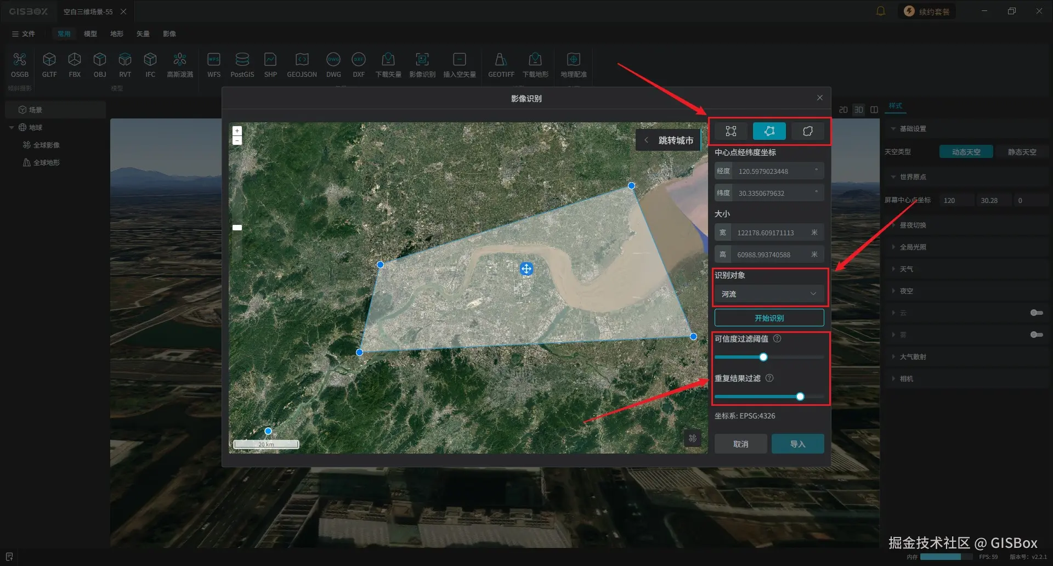Image resolution: width=1053 pixels, height=566 pixels.
Task: Open the 识别对象 dropdown showing 河流
Action: coord(769,294)
